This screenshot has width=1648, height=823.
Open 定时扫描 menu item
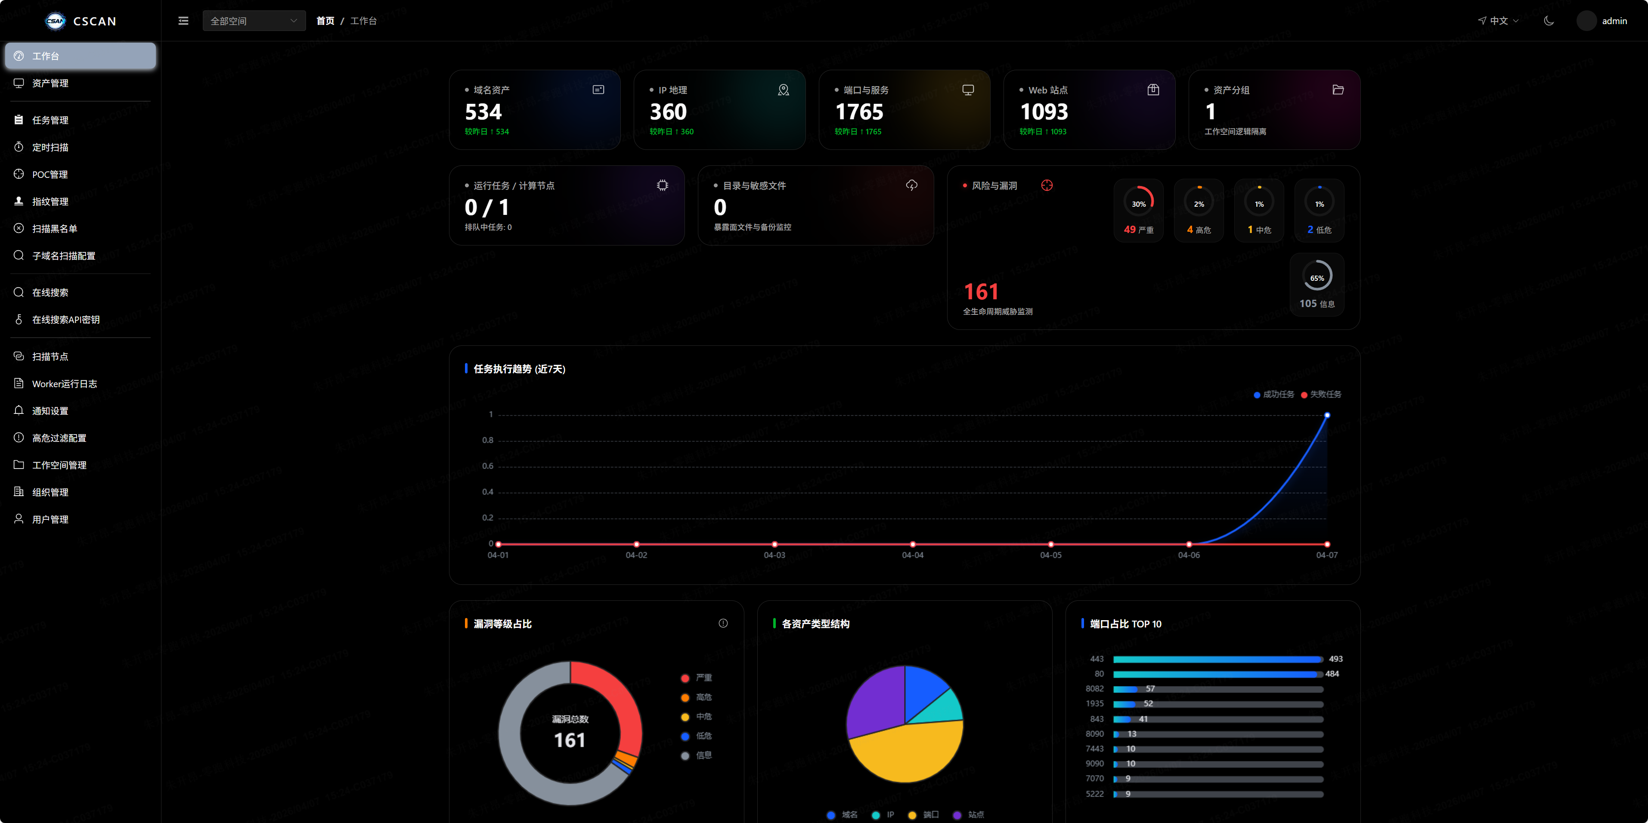tap(81, 147)
